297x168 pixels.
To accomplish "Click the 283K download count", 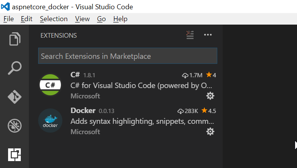I will coord(188,111).
